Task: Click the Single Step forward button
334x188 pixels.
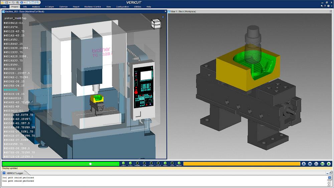Action: click(x=322, y=164)
